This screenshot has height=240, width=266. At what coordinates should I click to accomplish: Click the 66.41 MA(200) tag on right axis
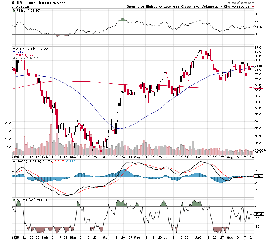(259, 87)
